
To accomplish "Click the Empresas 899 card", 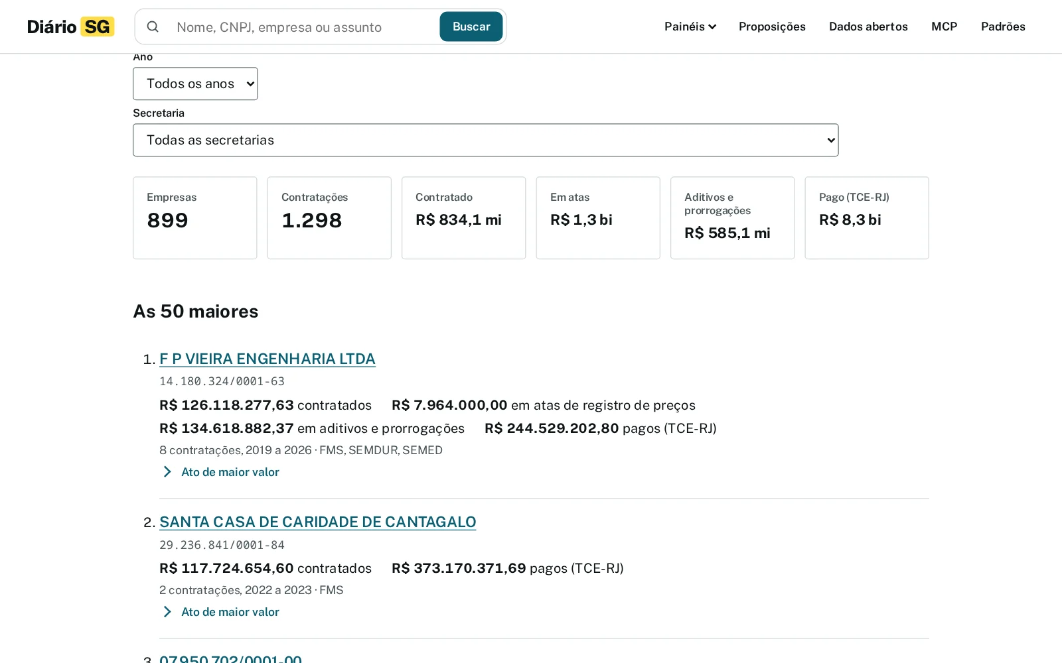I will [194, 217].
